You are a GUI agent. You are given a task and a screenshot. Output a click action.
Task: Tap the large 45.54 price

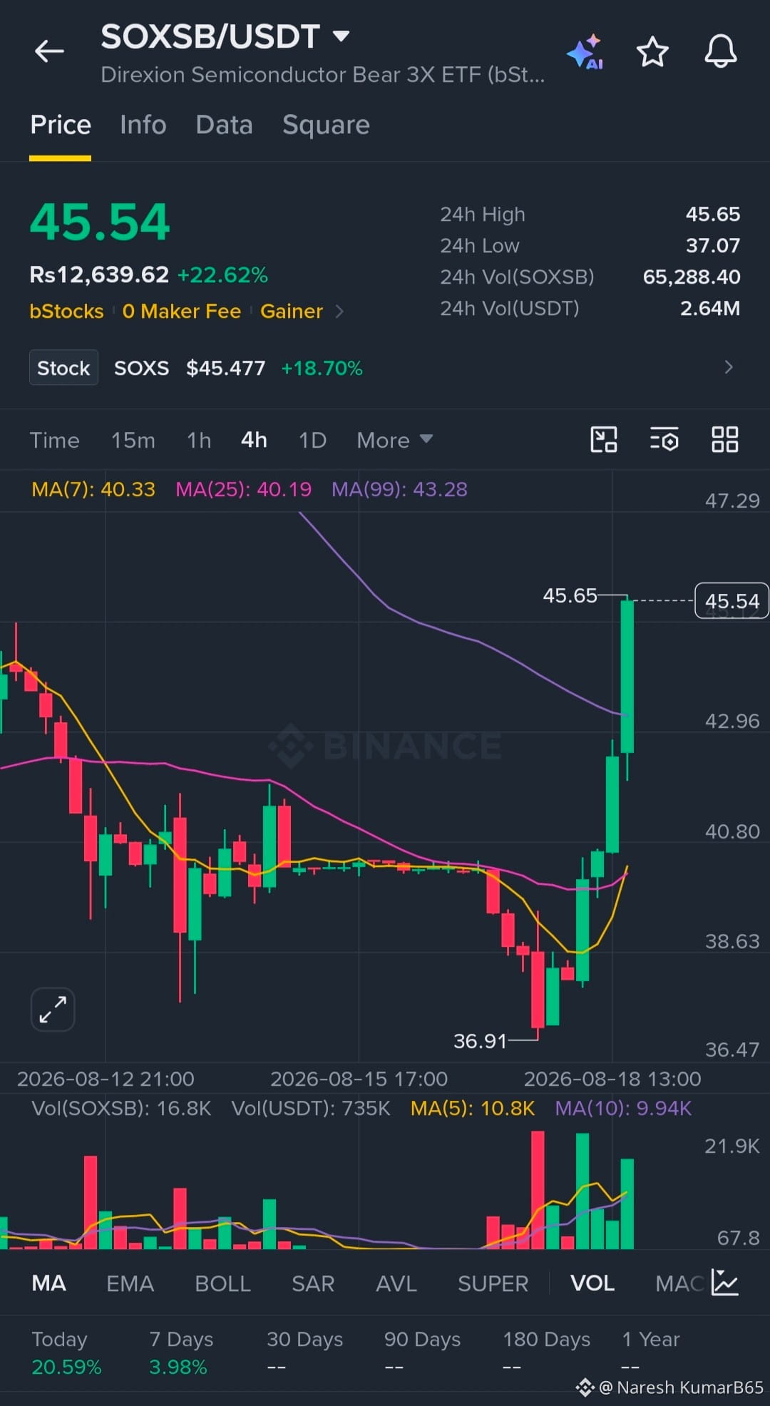click(100, 222)
